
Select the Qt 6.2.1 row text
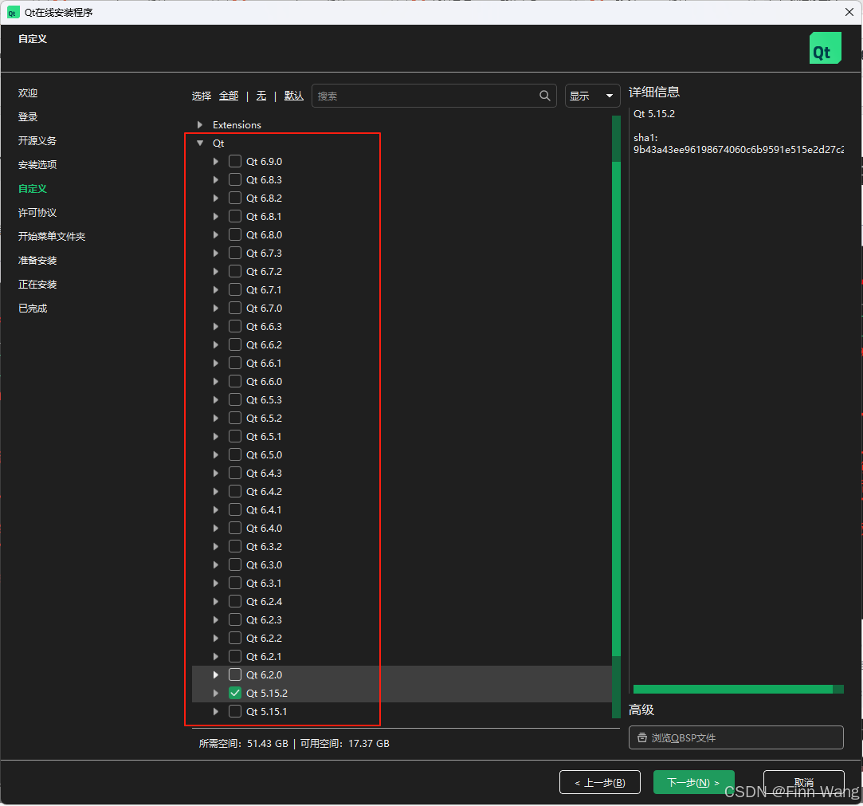tap(265, 656)
